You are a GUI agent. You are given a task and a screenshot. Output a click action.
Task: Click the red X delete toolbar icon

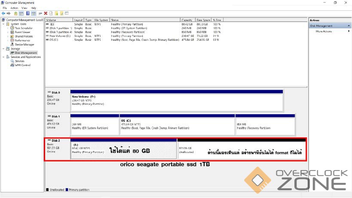point(46,13)
